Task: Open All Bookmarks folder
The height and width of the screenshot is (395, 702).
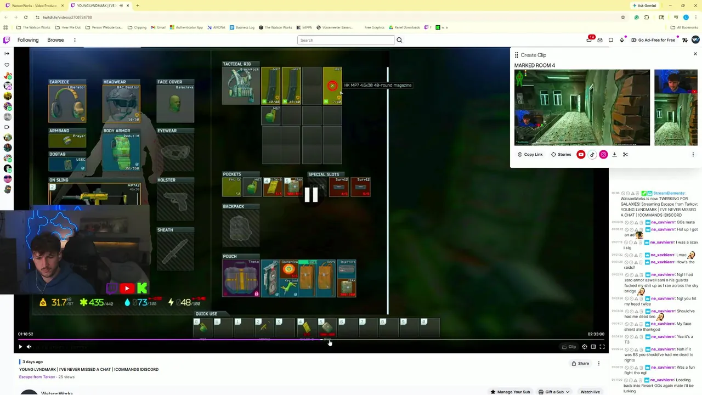Action: pos(684,27)
